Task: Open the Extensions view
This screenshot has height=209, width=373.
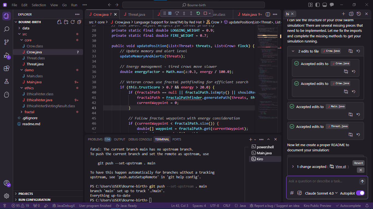Action: pyautogui.click(x=7, y=68)
